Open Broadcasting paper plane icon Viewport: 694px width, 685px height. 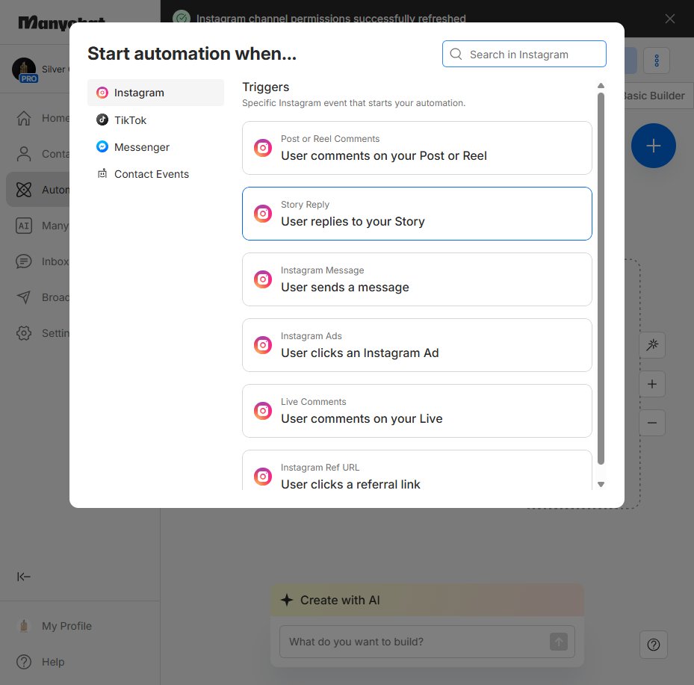coord(24,297)
